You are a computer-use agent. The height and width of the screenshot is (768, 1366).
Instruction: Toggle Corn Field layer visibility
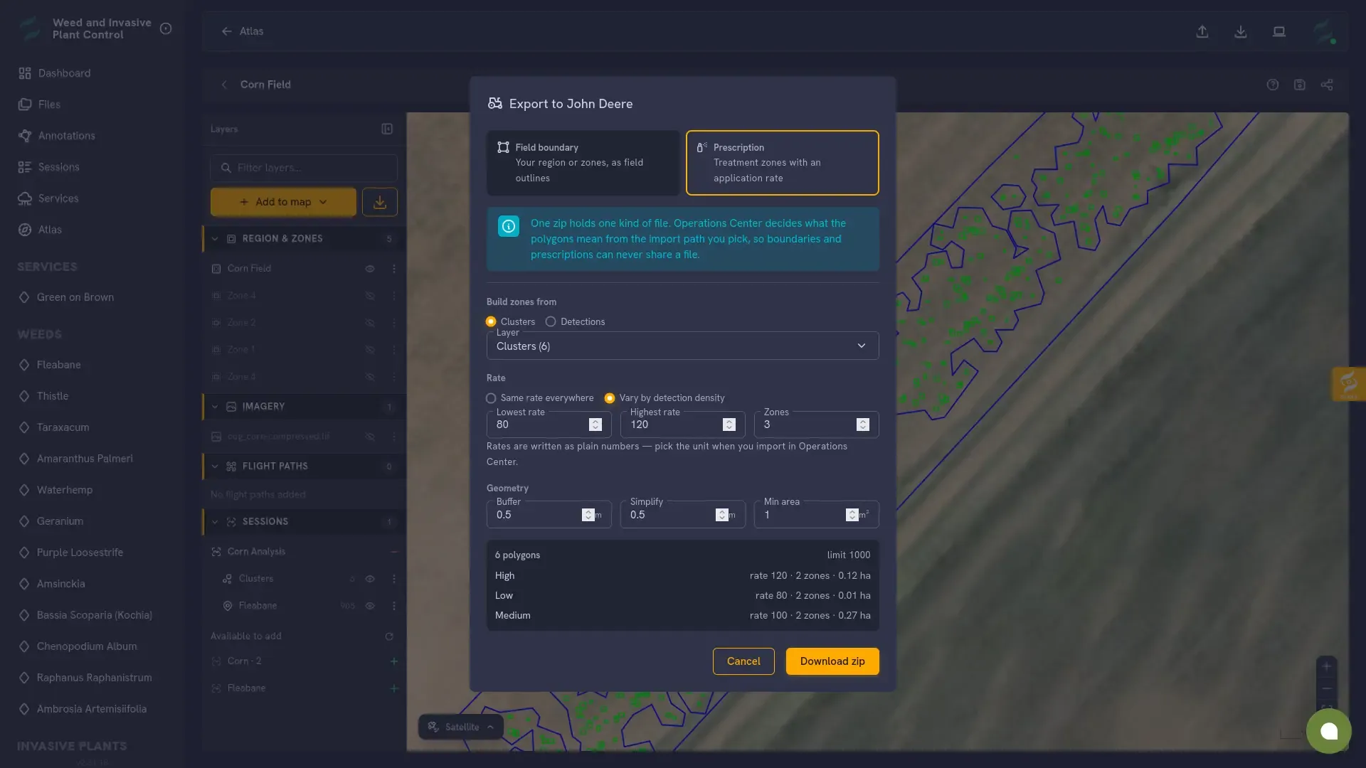tap(370, 269)
